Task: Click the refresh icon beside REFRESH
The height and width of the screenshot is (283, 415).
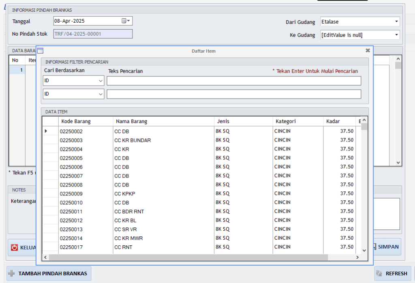Action: [x=379, y=273]
